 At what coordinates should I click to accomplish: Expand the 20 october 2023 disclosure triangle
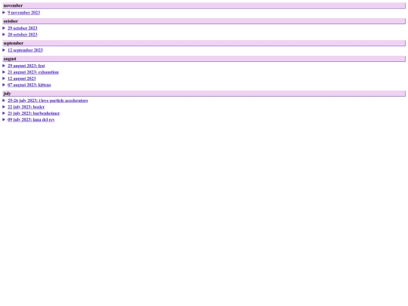click(4, 34)
